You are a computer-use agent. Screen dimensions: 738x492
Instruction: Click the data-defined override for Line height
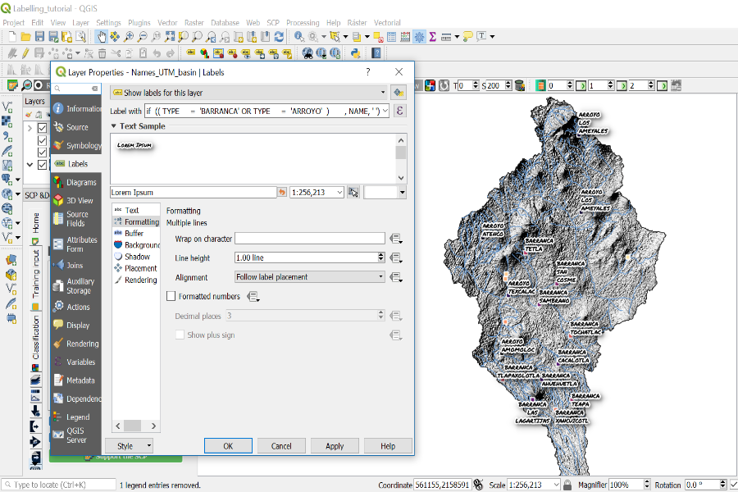[x=396, y=258]
